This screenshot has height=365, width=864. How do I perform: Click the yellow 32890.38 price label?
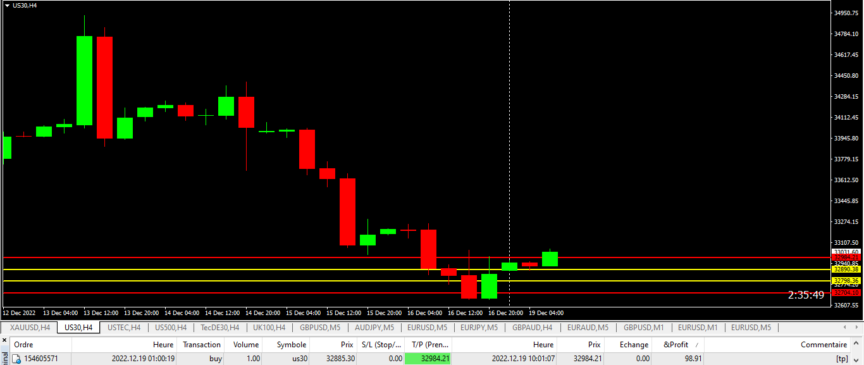coord(846,269)
